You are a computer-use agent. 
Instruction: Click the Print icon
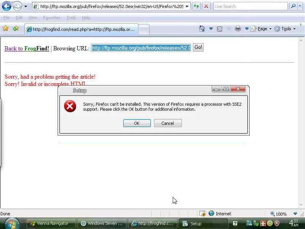click(238, 29)
